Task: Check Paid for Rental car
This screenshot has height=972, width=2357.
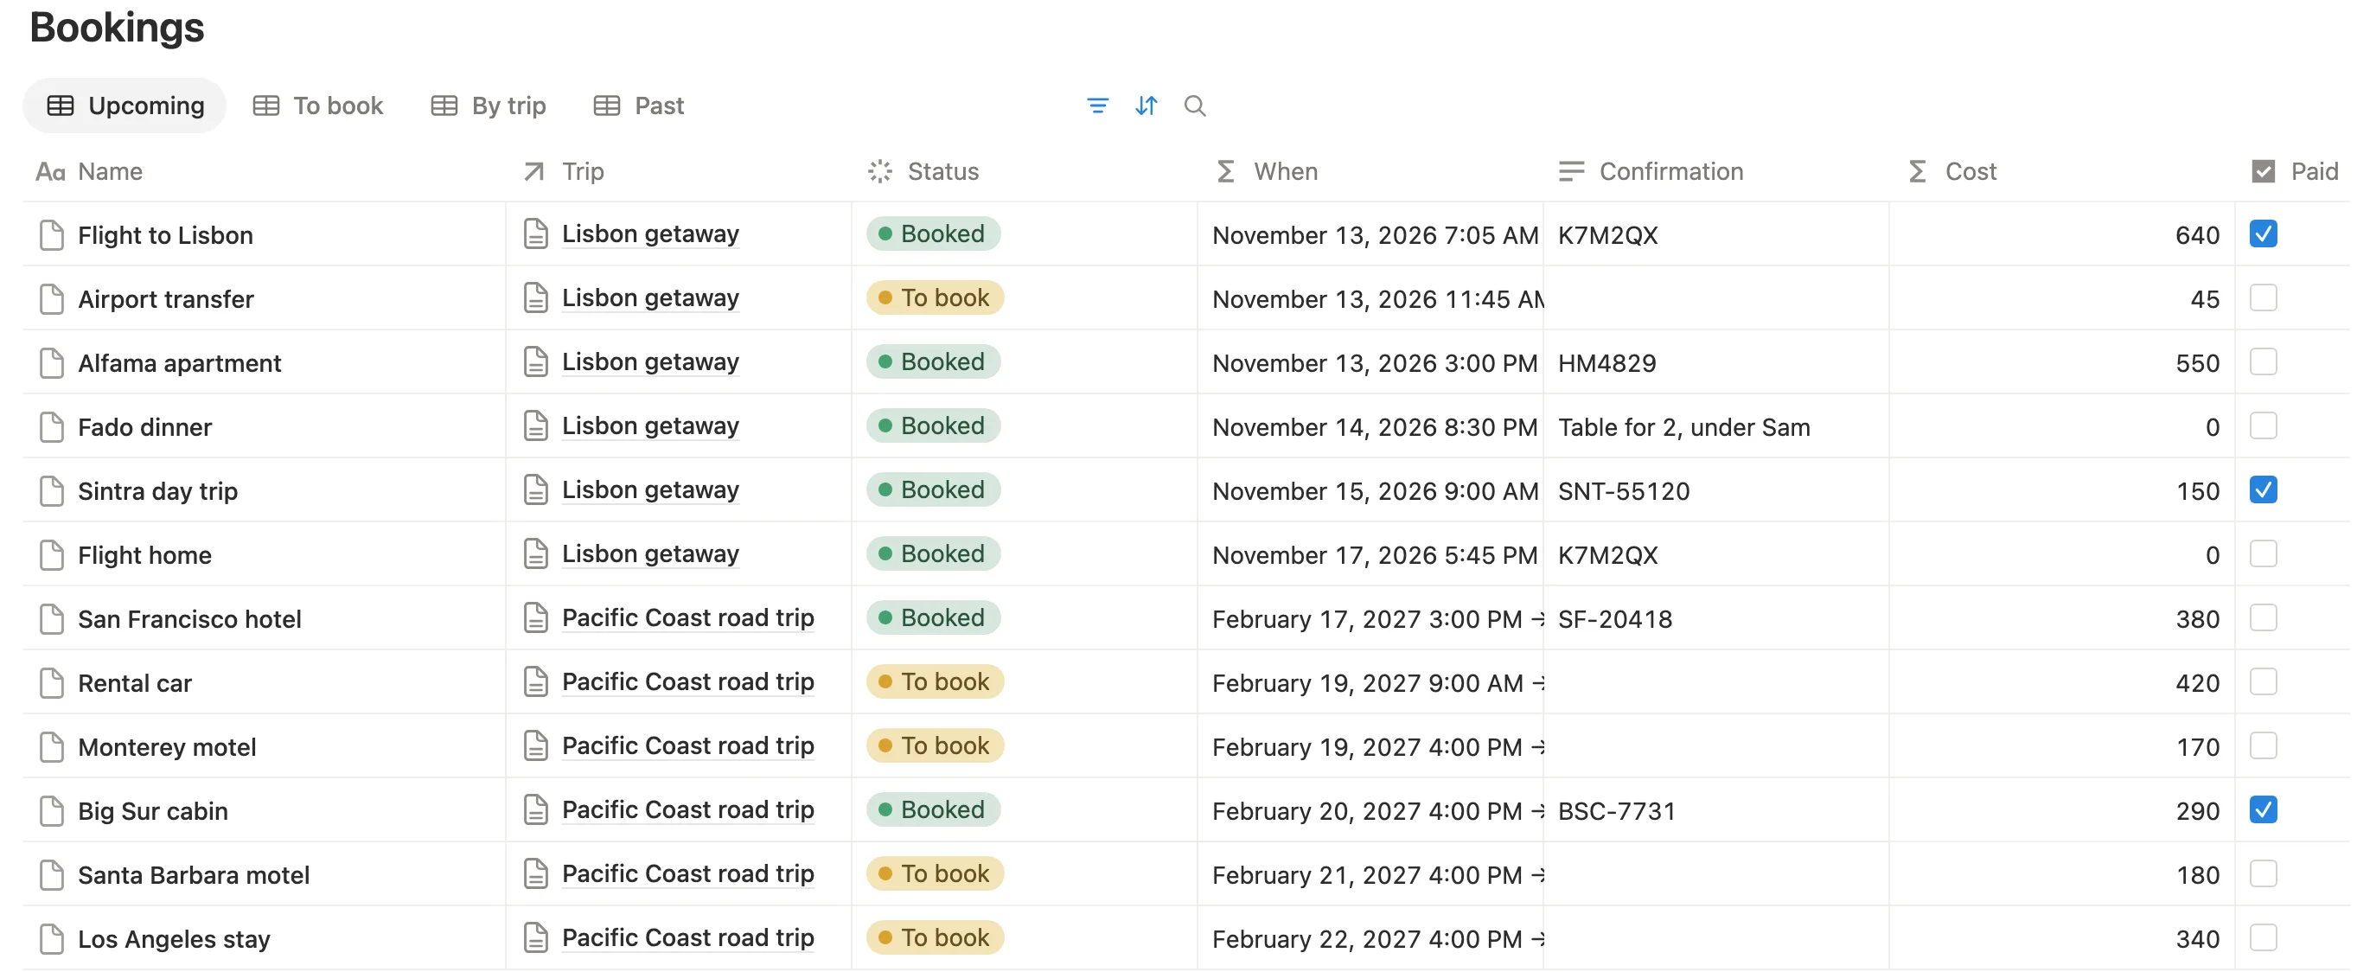Action: pos(2263,681)
